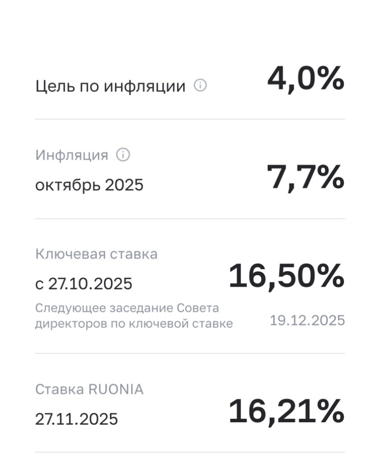The image size is (378, 465).
Task: Click the 16,21% RUONIA rate value
Action: [x=286, y=411]
